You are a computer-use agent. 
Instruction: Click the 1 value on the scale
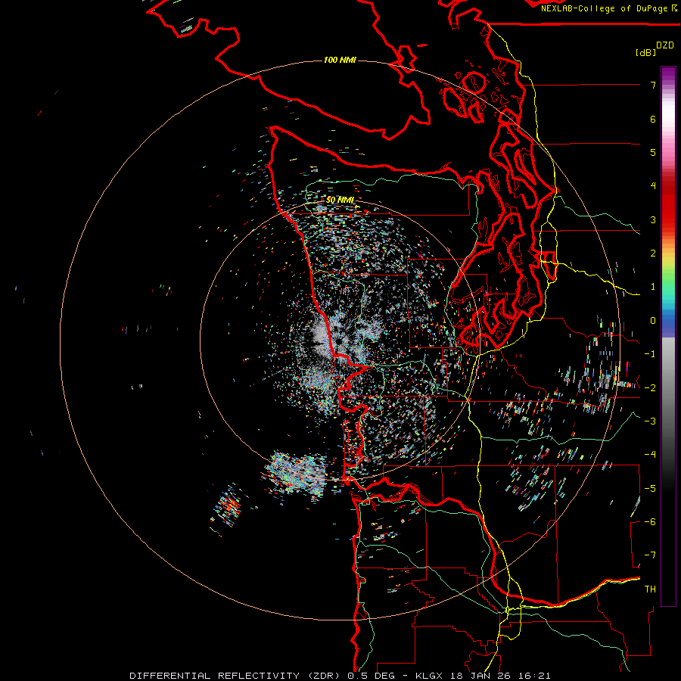653,287
